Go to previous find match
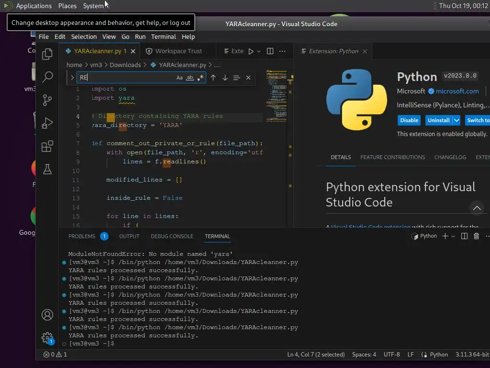The width and height of the screenshot is (490, 368). [x=213, y=78]
